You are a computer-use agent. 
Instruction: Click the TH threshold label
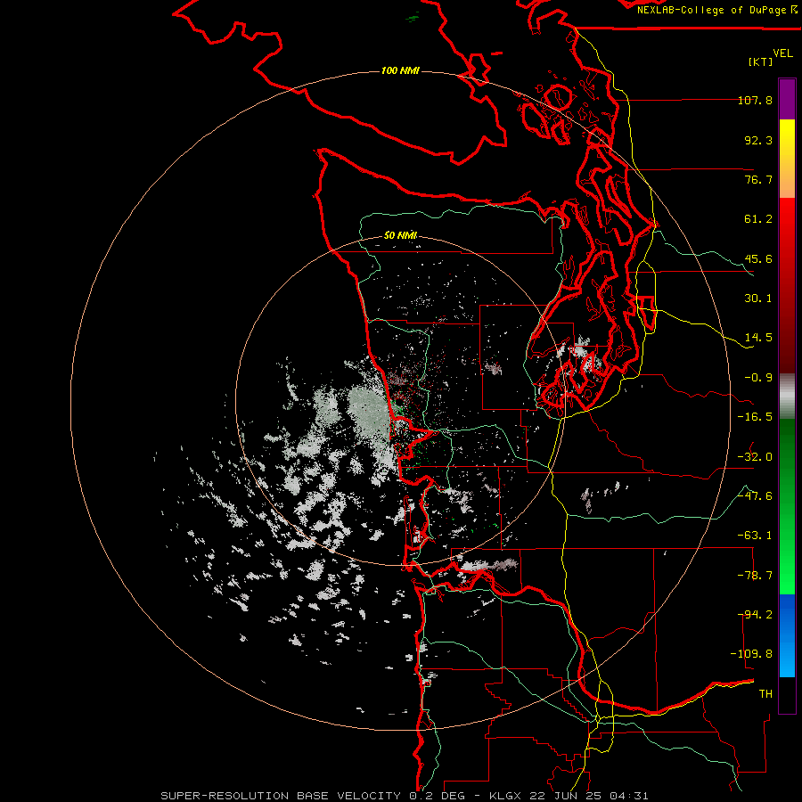tap(765, 694)
